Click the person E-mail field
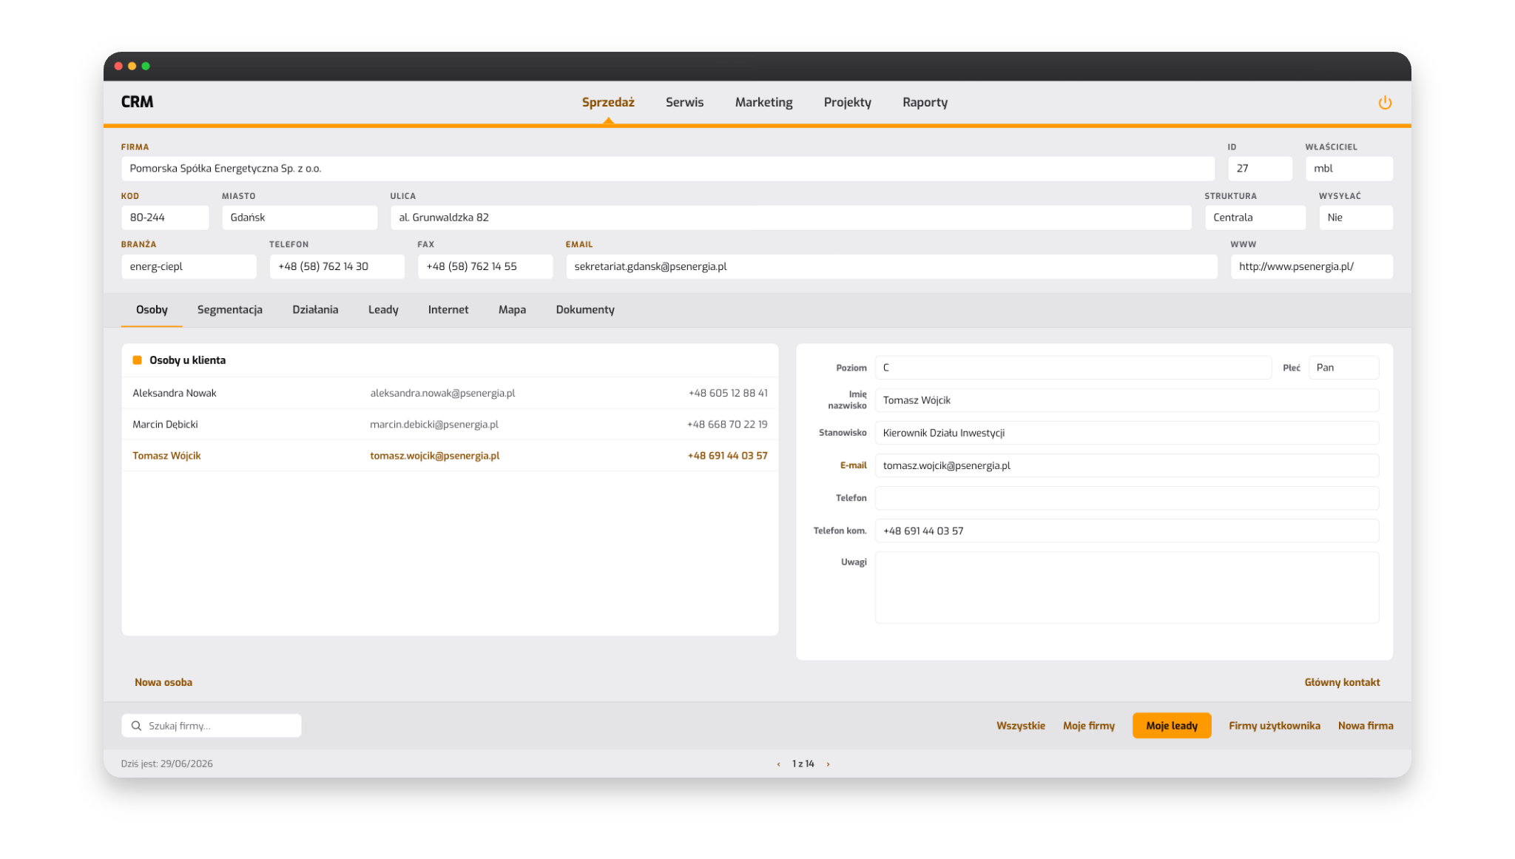The width and height of the screenshot is (1515, 859). (x=1127, y=465)
